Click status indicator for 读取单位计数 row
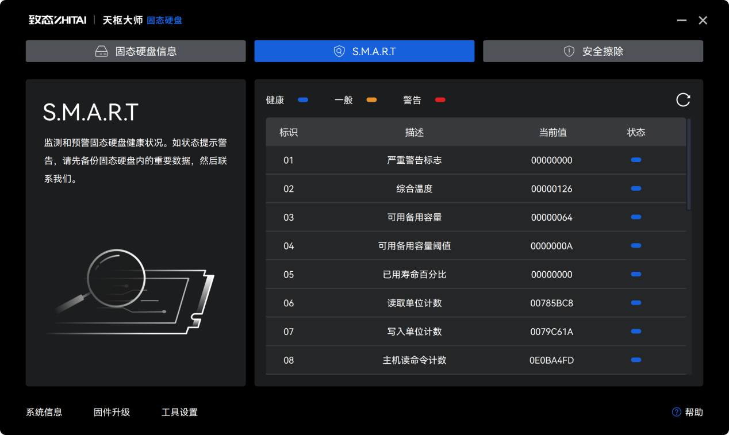Viewport: 729px width, 435px height. click(636, 303)
